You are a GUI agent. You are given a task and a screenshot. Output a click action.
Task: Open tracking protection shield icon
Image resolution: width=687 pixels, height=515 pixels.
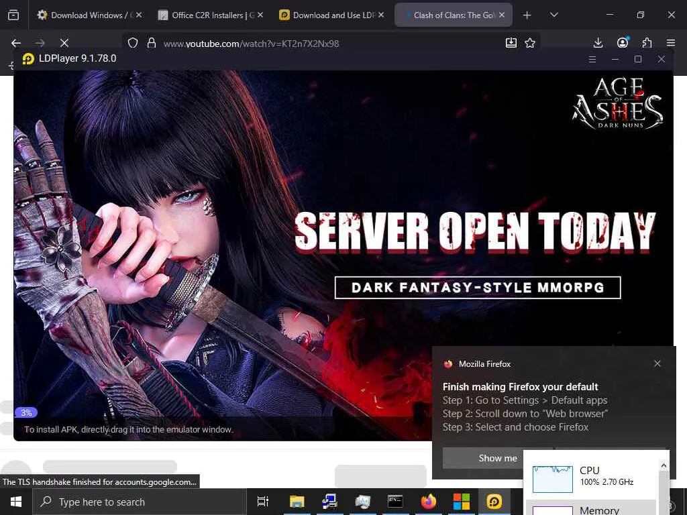(x=133, y=43)
